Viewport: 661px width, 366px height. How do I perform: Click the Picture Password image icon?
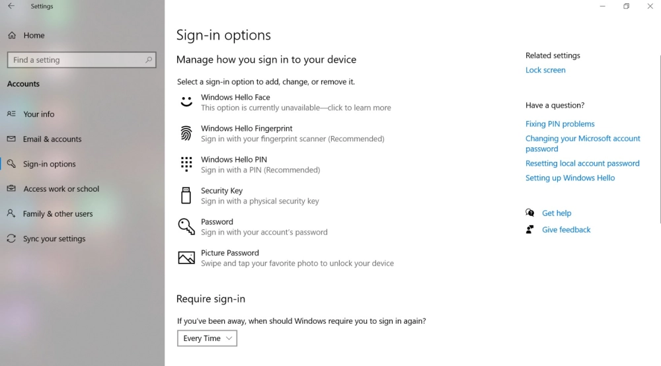186,258
